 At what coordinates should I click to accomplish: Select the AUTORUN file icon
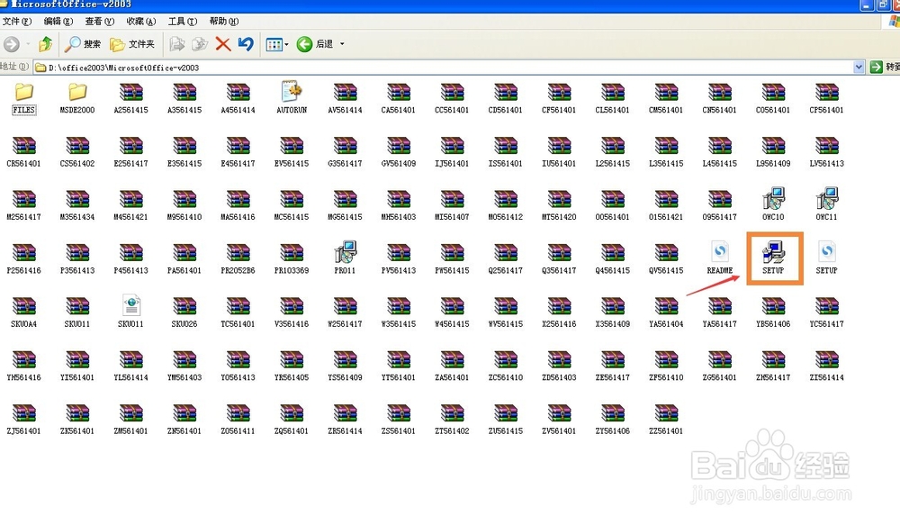(x=292, y=97)
